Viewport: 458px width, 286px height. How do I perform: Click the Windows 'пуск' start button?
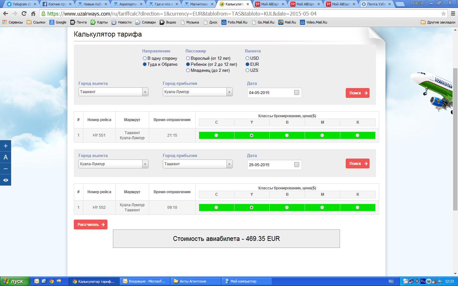click(15, 281)
